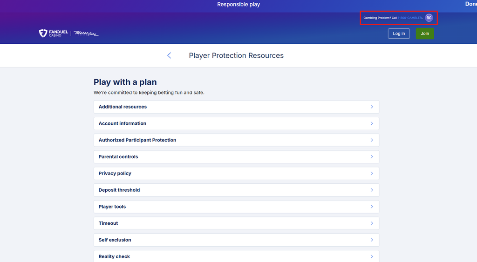The height and width of the screenshot is (262, 477).
Task: Click chevron beside Deposit threshold
Action: [x=372, y=190]
